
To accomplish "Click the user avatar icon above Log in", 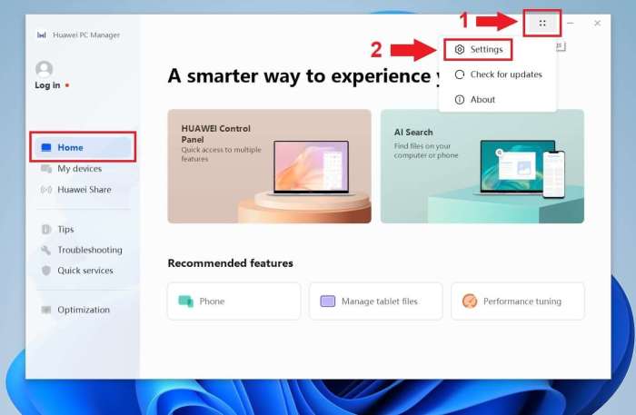I will point(44,69).
